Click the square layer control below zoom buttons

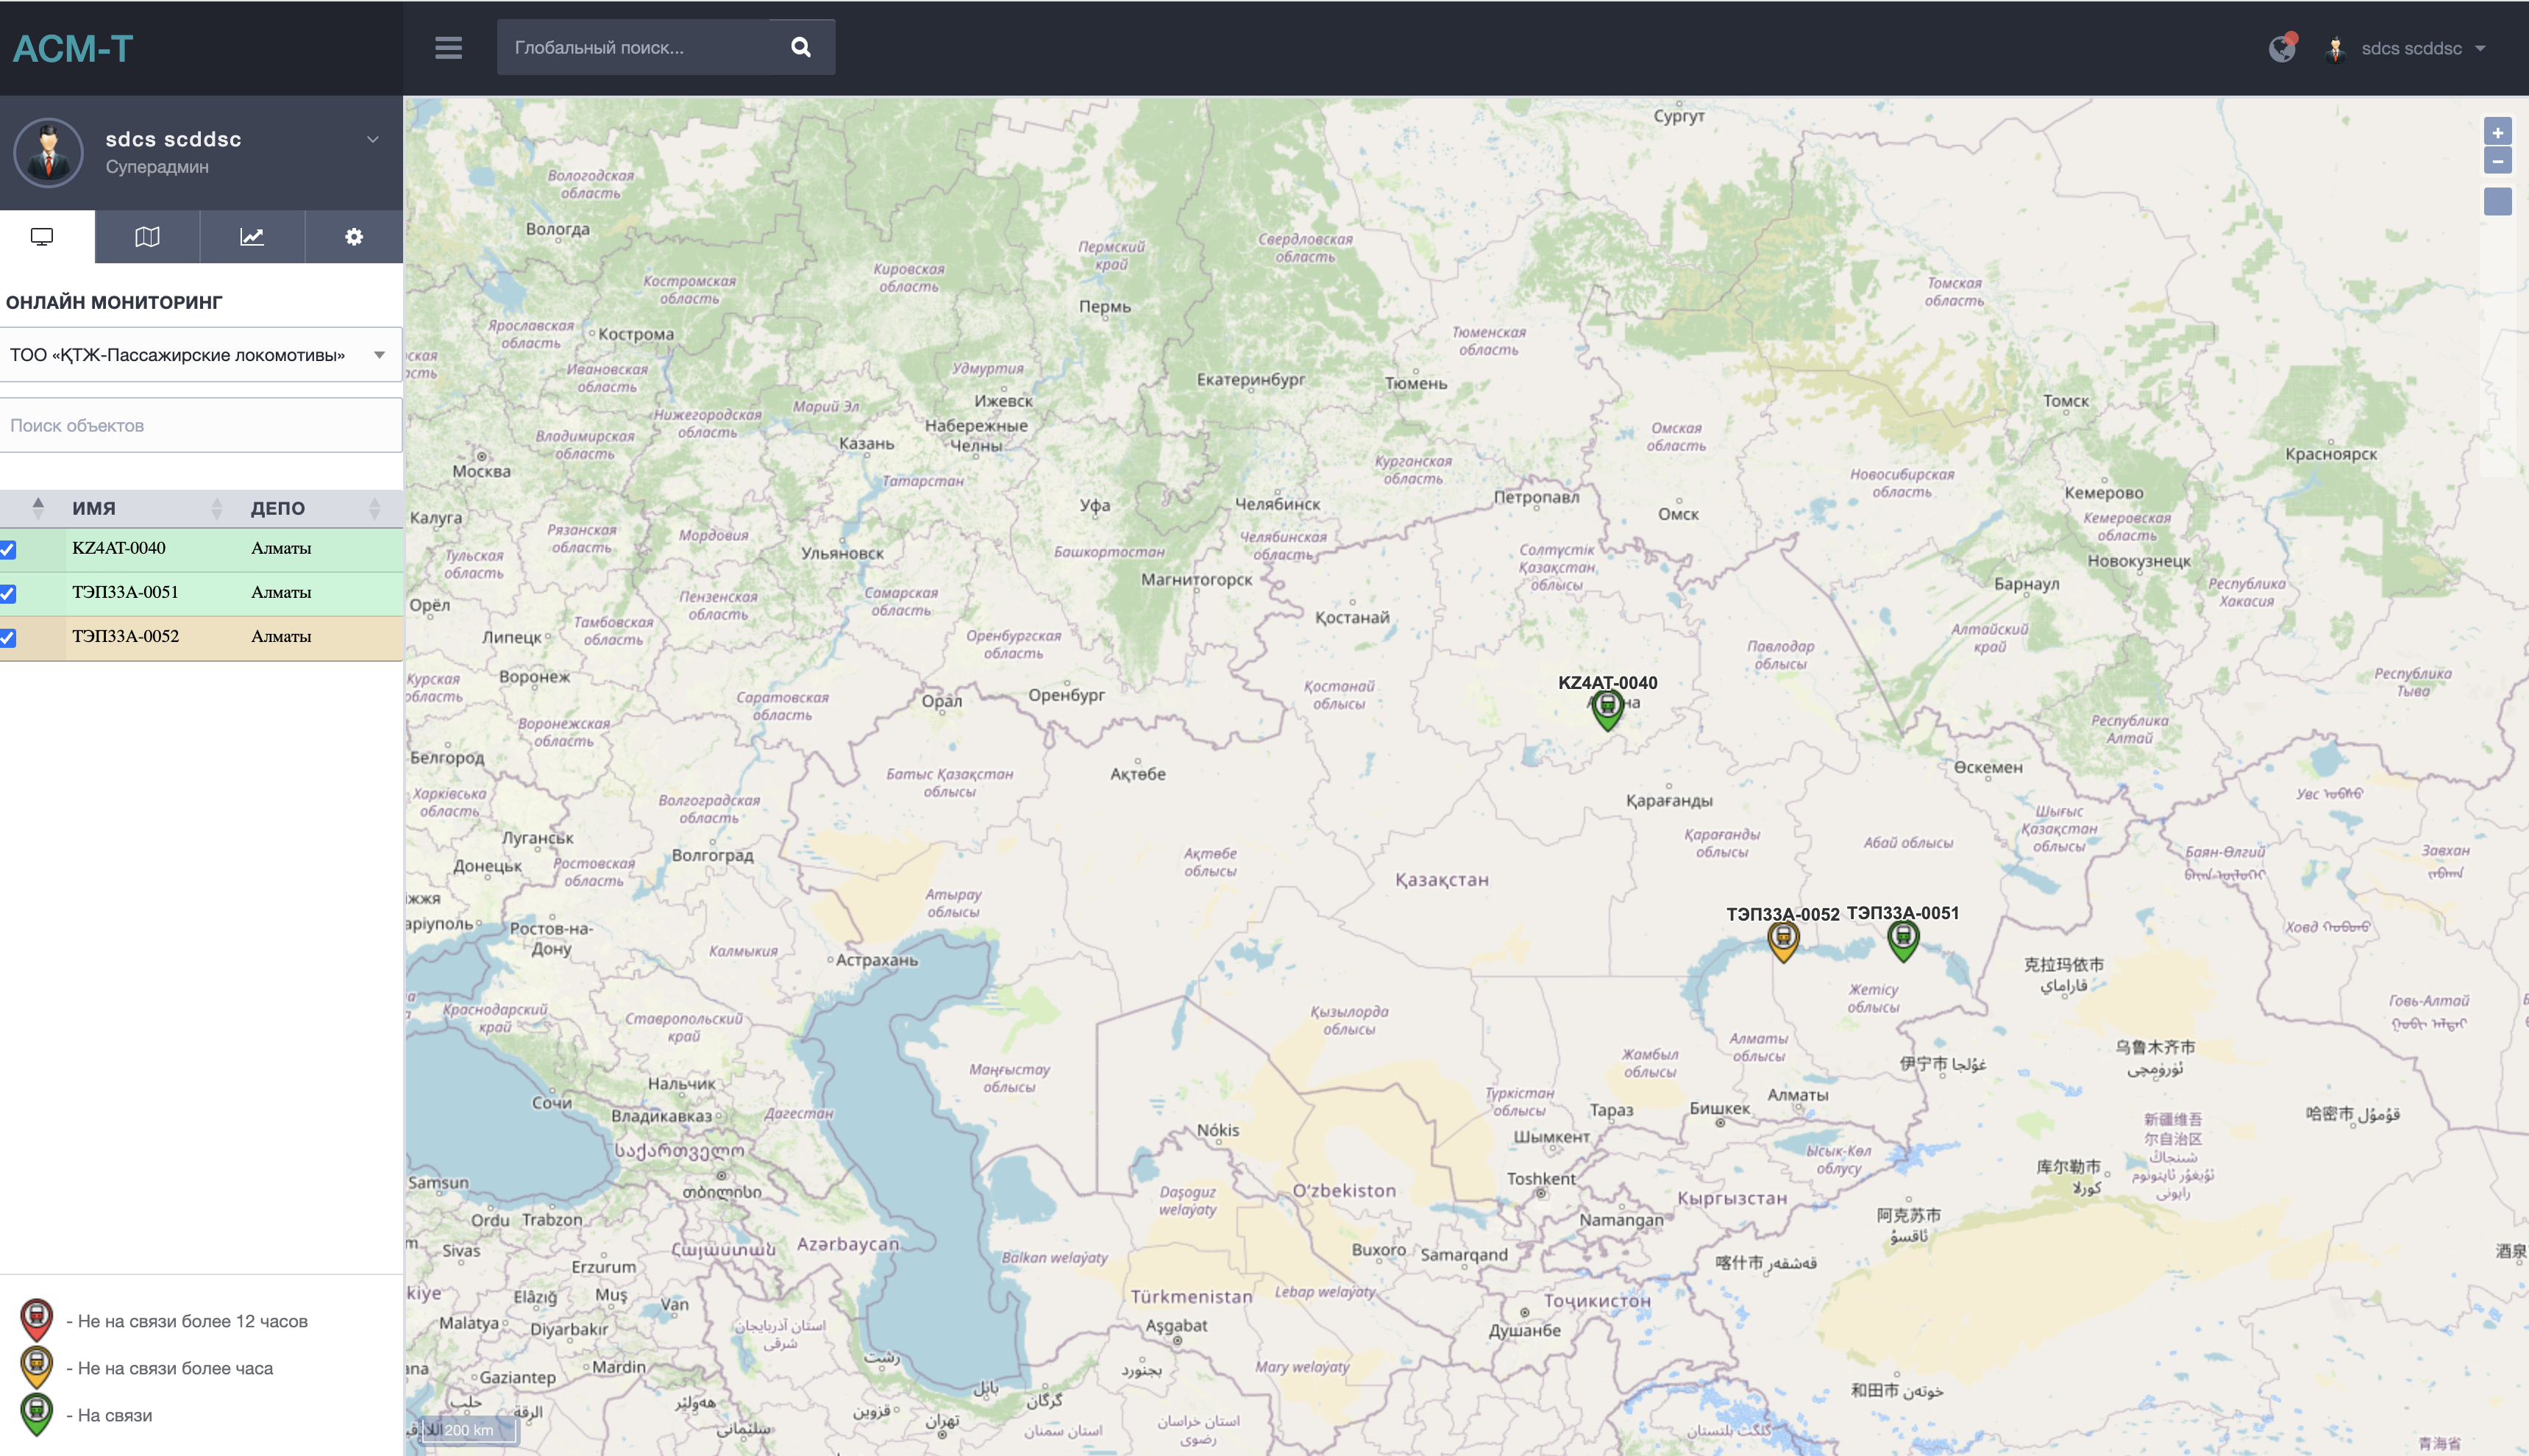pyautogui.click(x=2497, y=202)
